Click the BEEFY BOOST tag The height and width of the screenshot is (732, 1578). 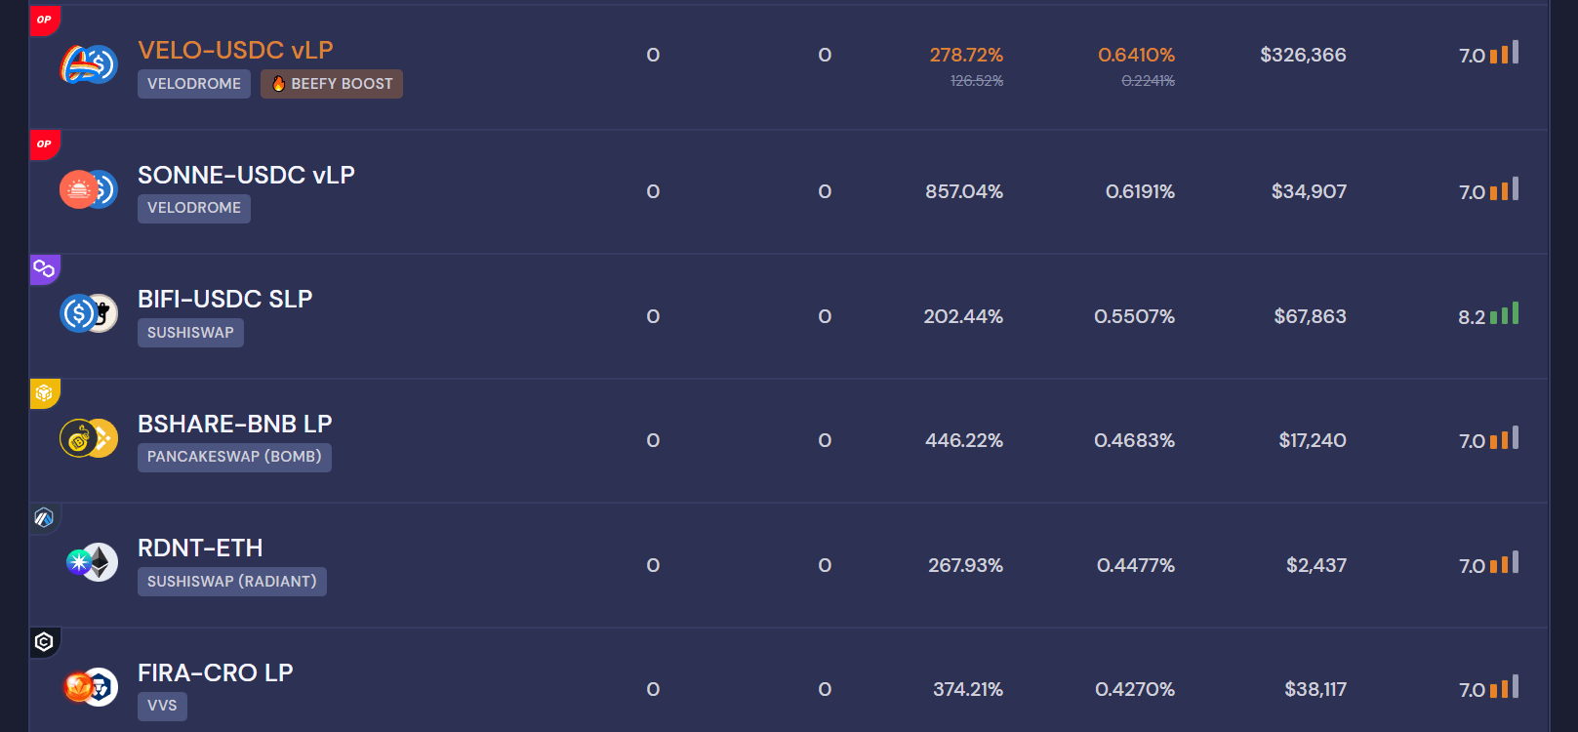(x=332, y=84)
